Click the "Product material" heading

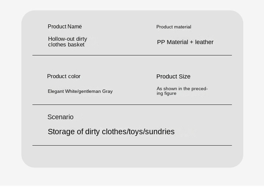(x=174, y=27)
